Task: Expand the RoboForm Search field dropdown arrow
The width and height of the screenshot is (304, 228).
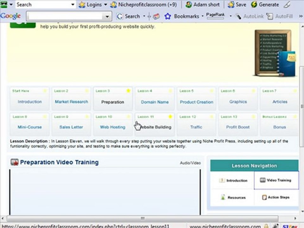Action: (x=73, y=4)
